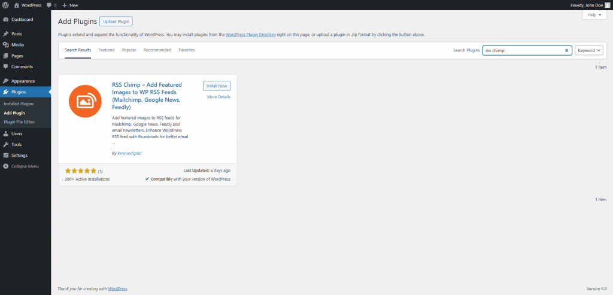This screenshot has width=613, height=295.
Task: Switch to the Popular tab
Action: 129,50
